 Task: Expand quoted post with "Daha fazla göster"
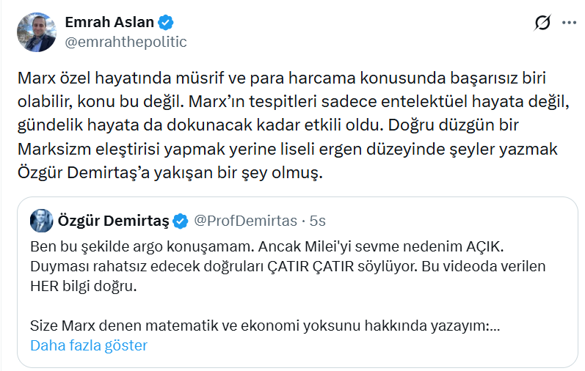(89, 345)
